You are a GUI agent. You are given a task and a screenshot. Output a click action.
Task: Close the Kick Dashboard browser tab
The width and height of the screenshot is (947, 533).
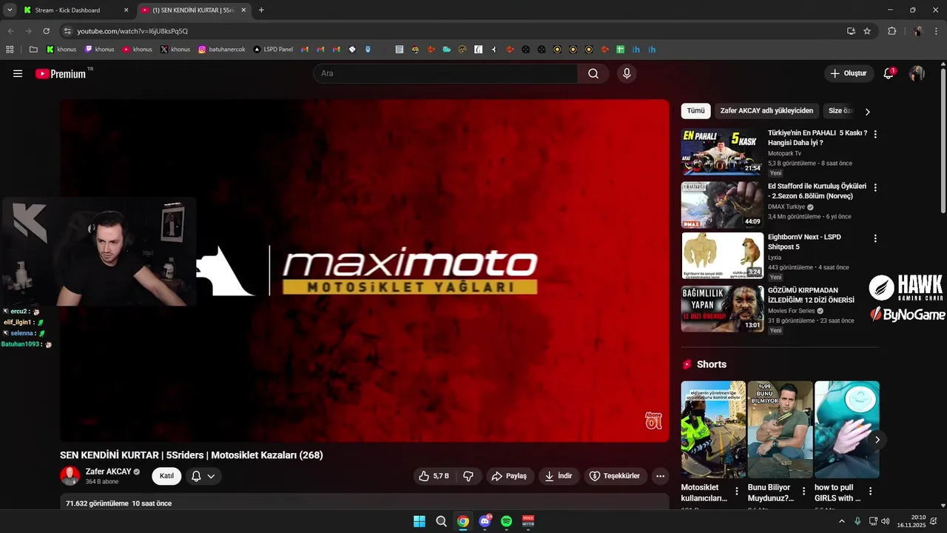coord(126,10)
